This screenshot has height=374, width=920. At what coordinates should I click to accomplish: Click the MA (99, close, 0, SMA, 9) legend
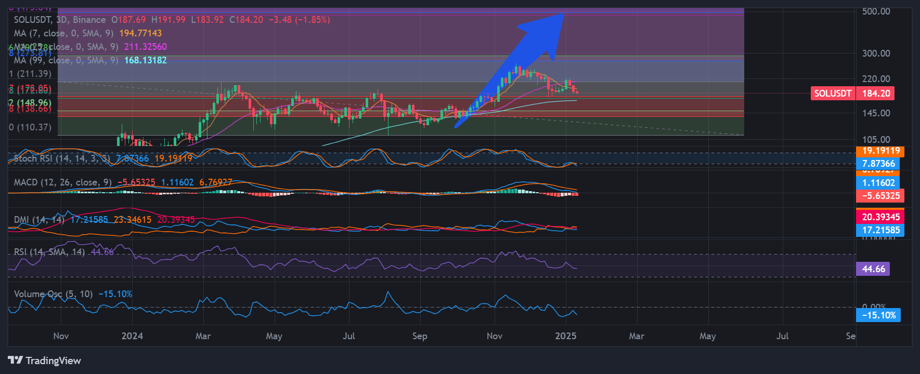click(x=66, y=60)
